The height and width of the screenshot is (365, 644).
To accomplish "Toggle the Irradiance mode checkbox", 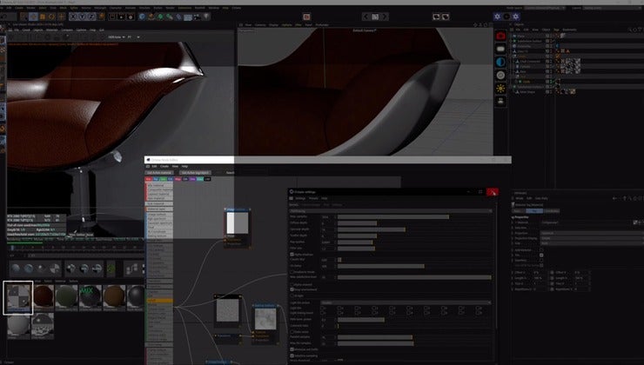I will pos(292,272).
